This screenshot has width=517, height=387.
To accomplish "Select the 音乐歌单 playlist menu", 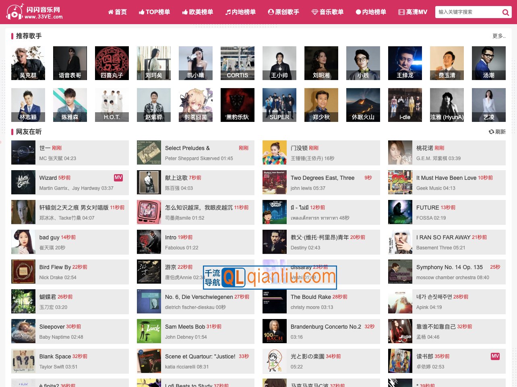I will pyautogui.click(x=327, y=12).
